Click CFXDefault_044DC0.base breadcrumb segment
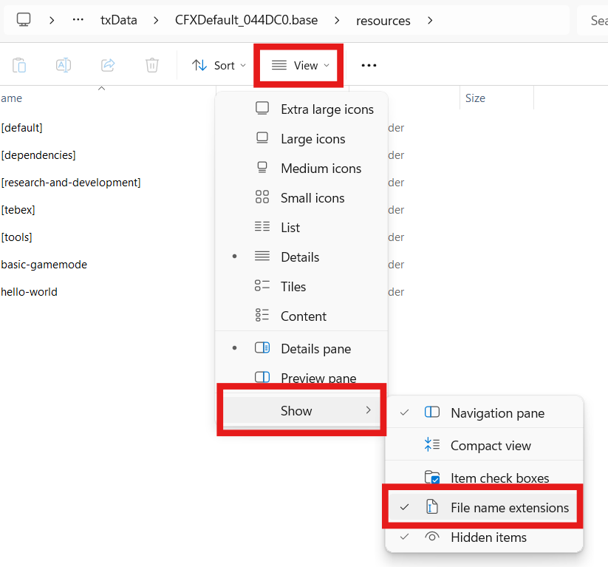This screenshot has height=567, width=608. point(246,20)
